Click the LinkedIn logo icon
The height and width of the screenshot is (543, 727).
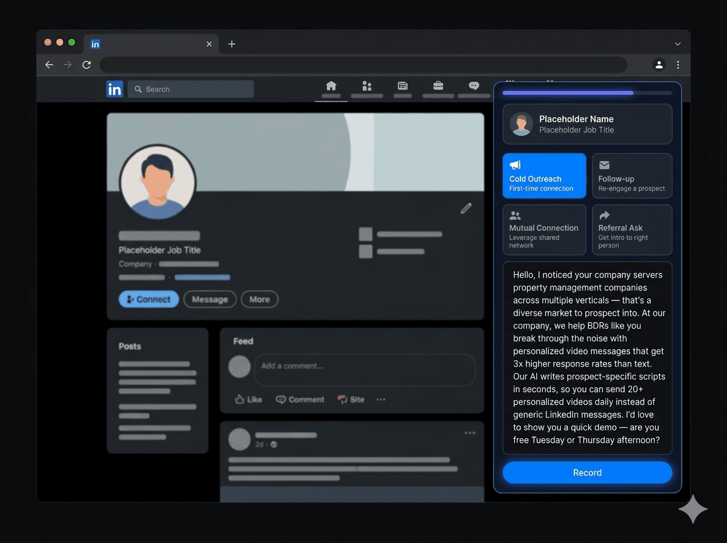(x=115, y=88)
